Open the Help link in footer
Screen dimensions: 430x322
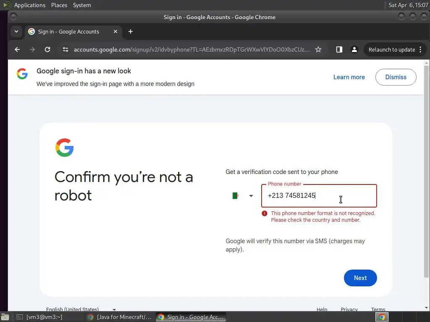(x=322, y=309)
